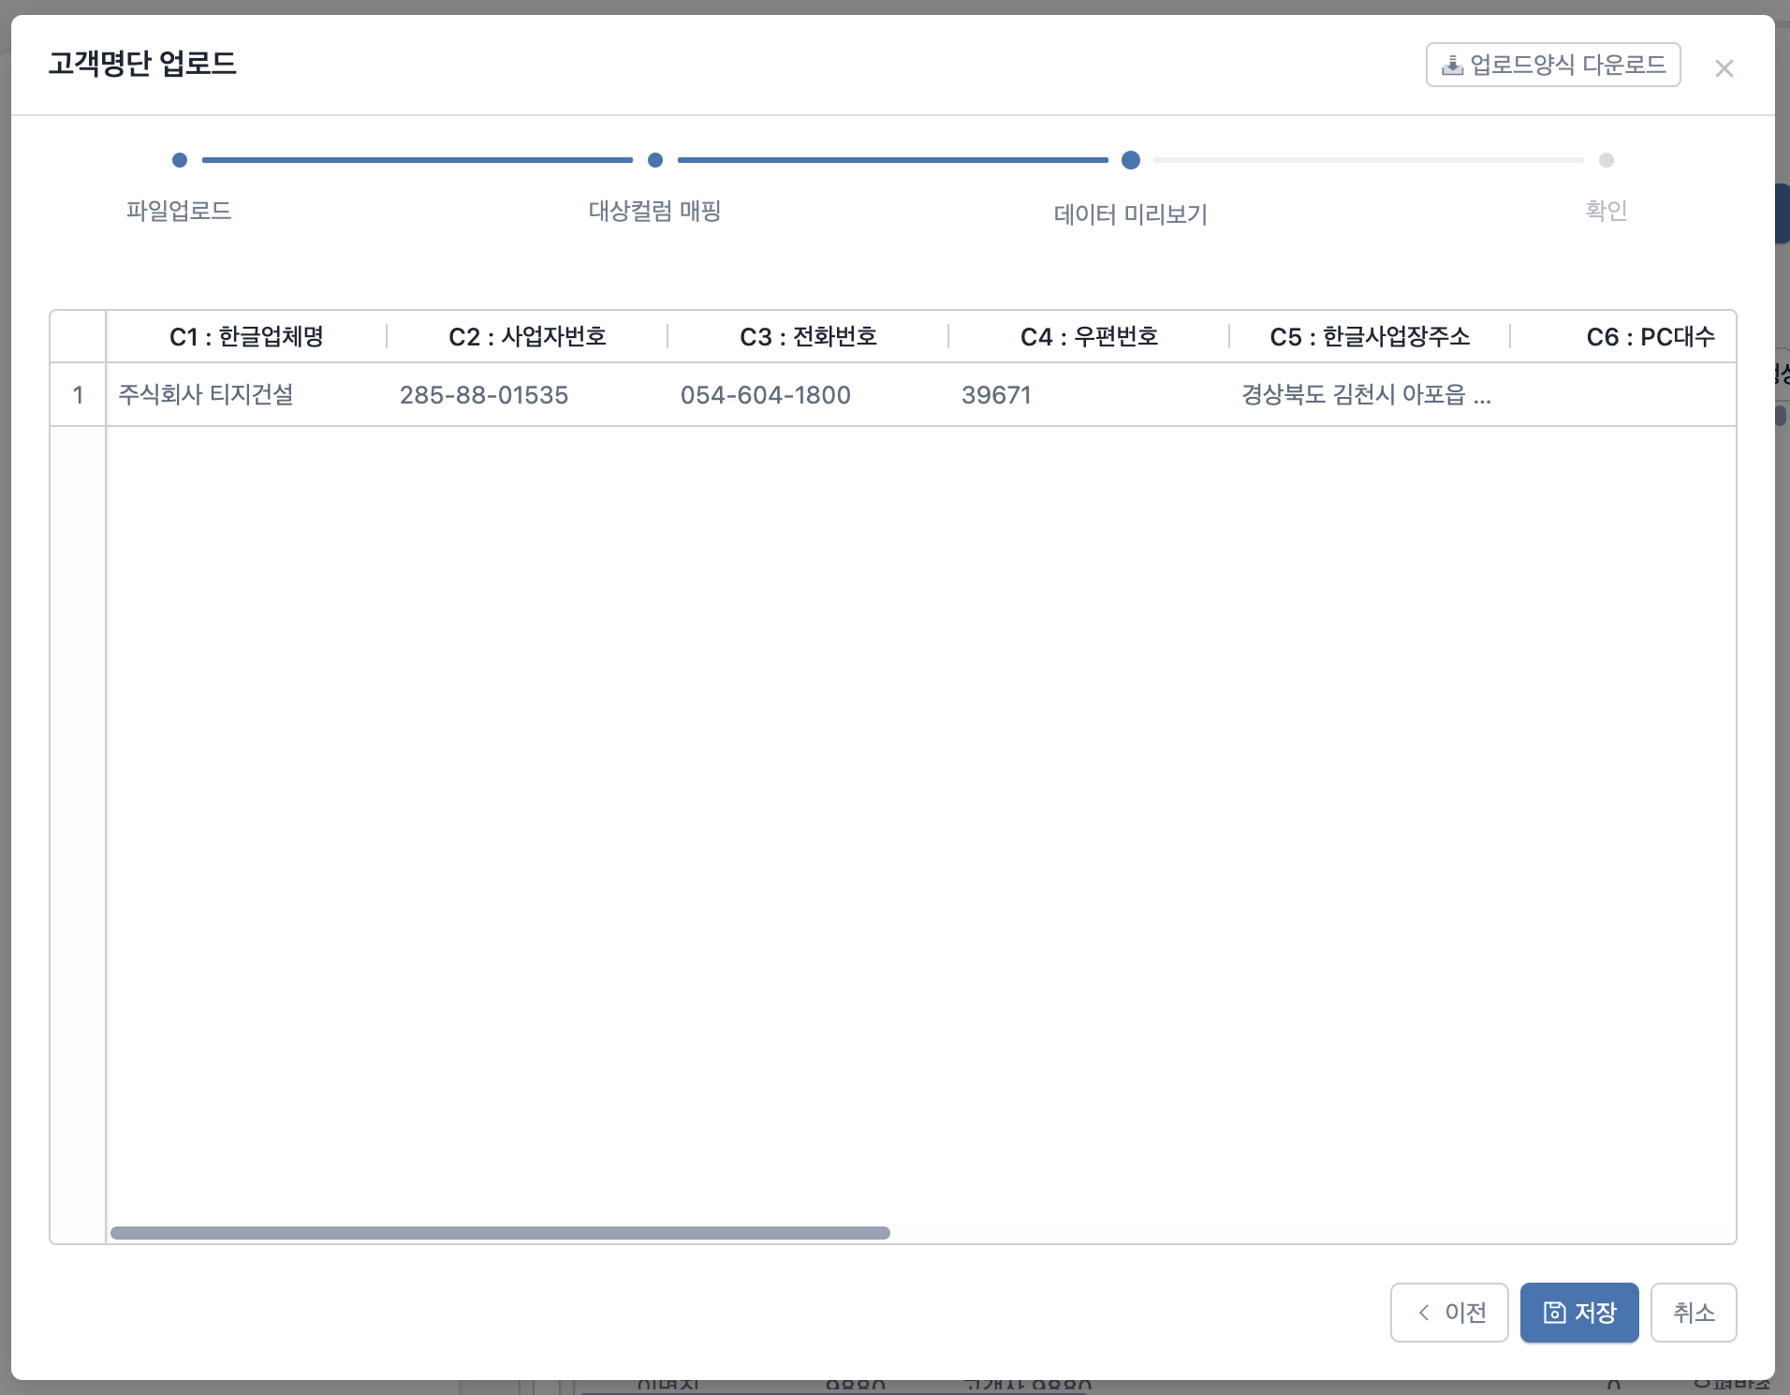Close the customer list upload dialog

pyautogui.click(x=1724, y=68)
